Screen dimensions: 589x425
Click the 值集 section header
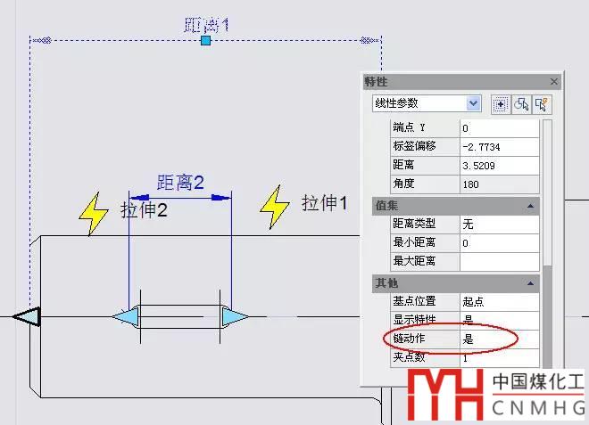(456, 206)
